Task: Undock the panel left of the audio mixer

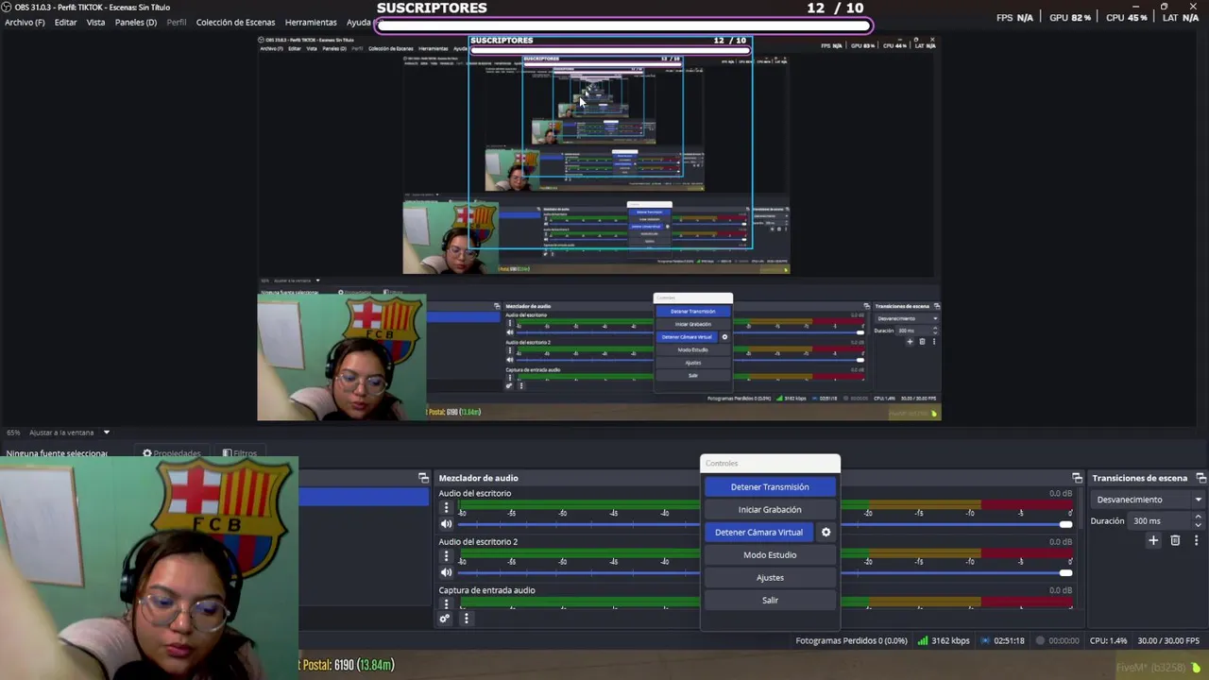Action: tap(423, 478)
